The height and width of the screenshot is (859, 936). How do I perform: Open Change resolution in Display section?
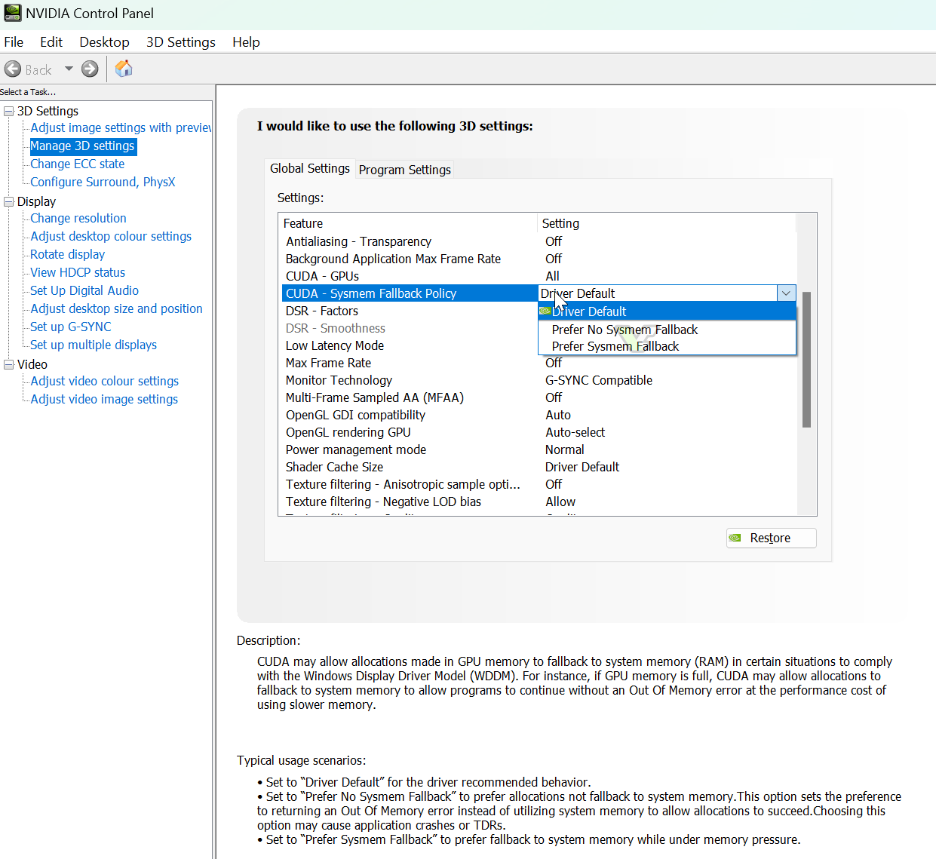(x=78, y=218)
